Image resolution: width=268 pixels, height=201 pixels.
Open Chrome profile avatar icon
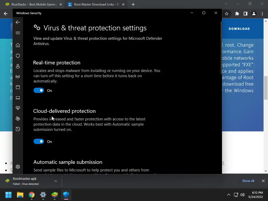coord(254,14)
